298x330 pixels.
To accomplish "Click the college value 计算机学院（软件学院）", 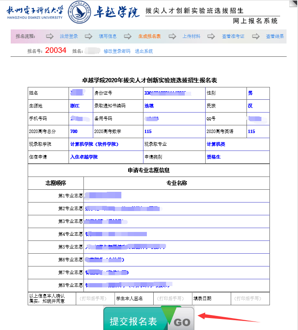I will coord(95,144).
